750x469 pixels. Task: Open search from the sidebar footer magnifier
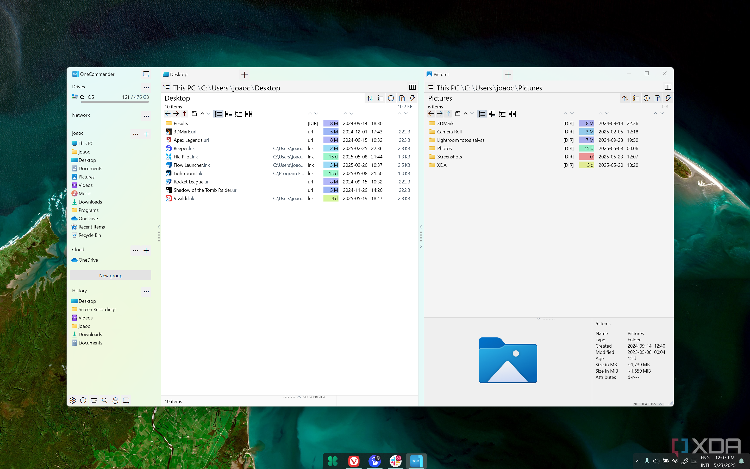[x=105, y=400]
